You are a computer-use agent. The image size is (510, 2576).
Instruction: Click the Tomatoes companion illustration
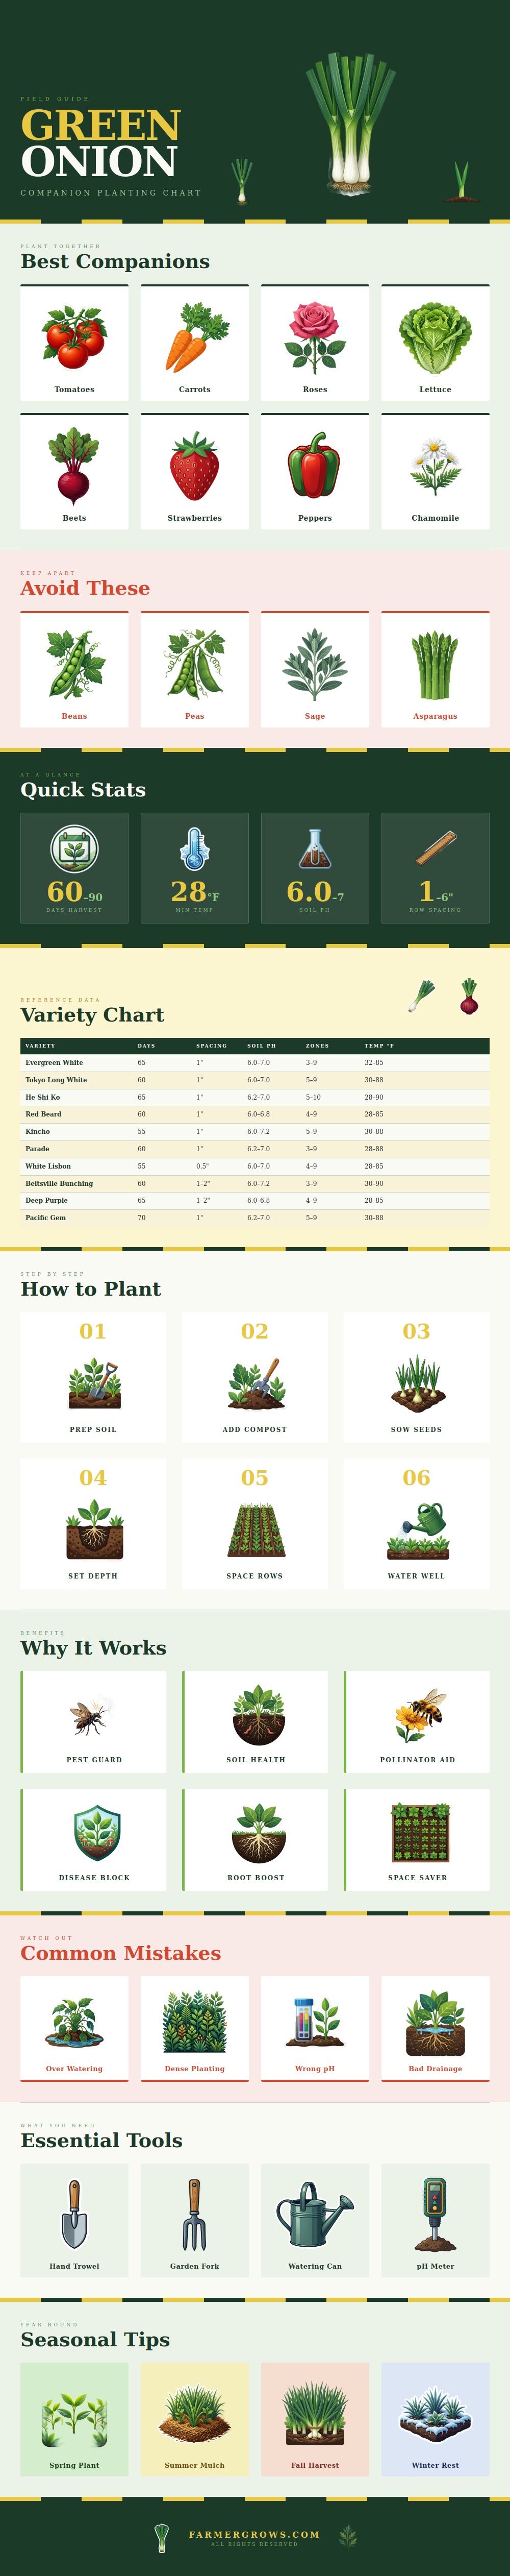tap(74, 337)
